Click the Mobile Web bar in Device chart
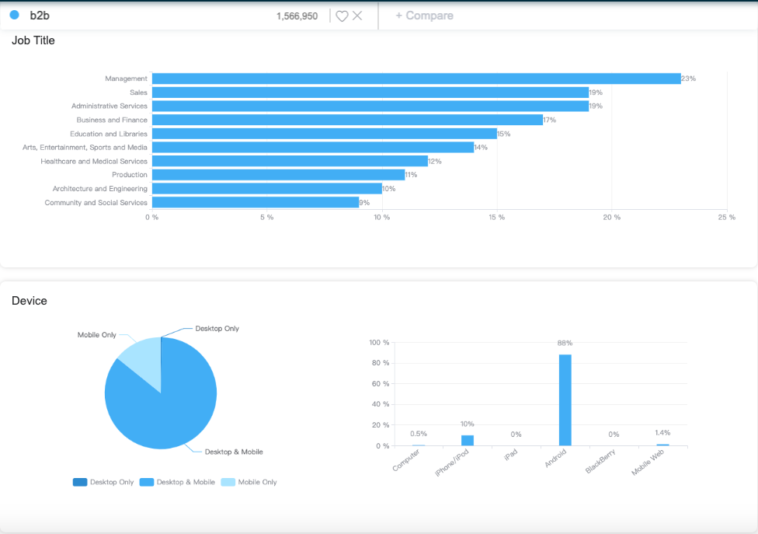758x534 pixels. coord(662,445)
